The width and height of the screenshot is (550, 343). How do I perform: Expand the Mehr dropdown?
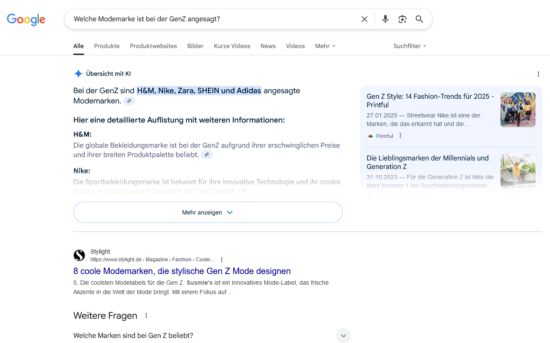pyautogui.click(x=325, y=46)
